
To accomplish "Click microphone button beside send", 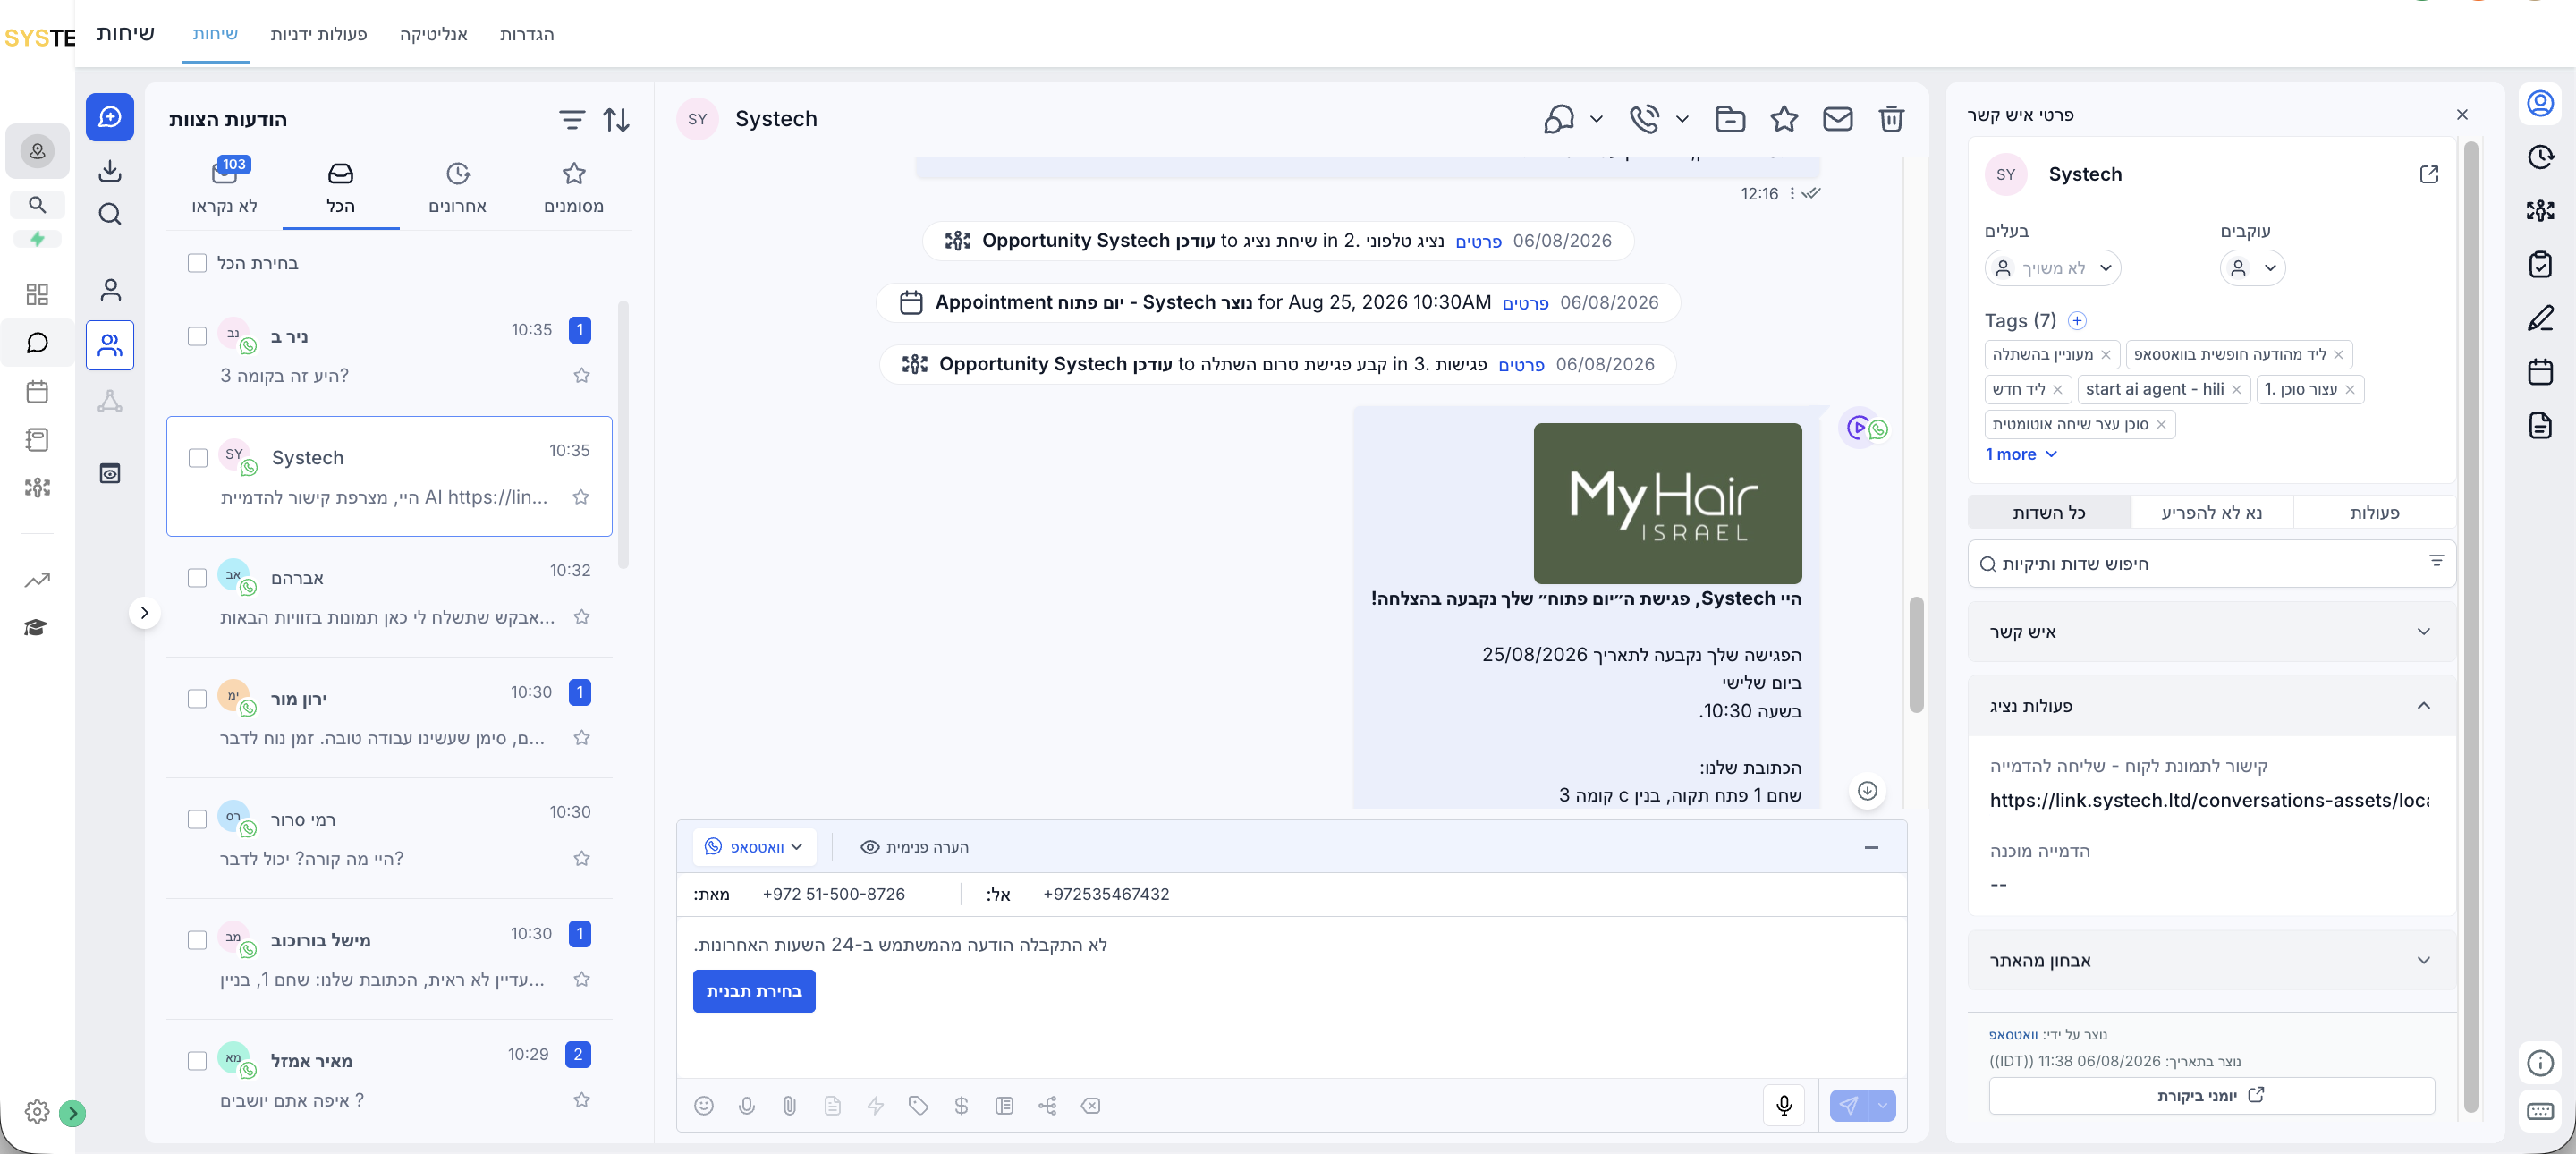I will (1784, 1105).
